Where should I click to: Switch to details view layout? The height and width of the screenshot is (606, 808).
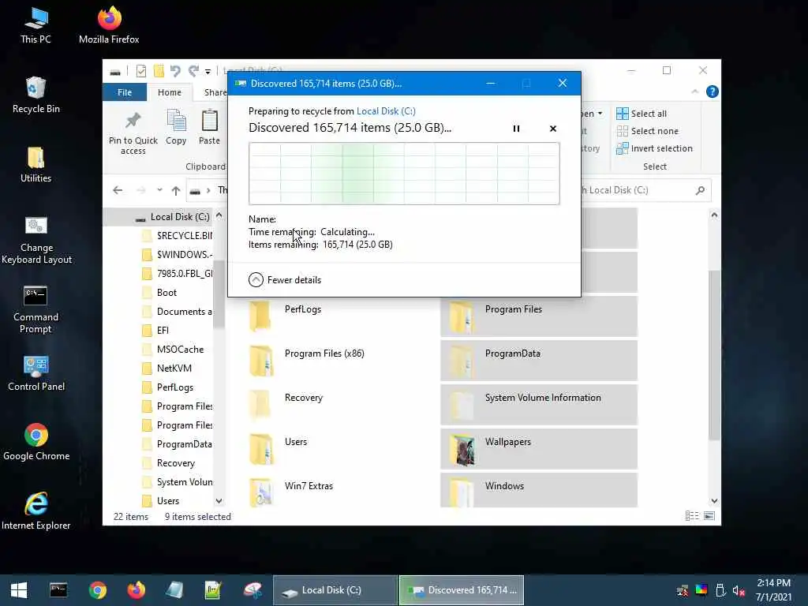pyautogui.click(x=692, y=516)
